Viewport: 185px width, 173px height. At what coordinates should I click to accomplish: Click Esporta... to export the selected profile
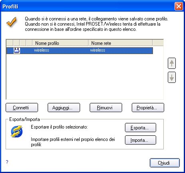(141, 128)
